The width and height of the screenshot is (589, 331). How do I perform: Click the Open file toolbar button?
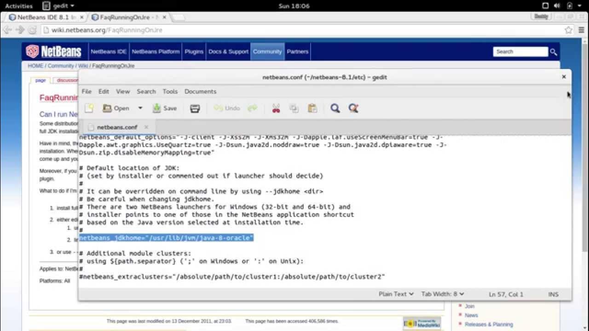pos(116,108)
